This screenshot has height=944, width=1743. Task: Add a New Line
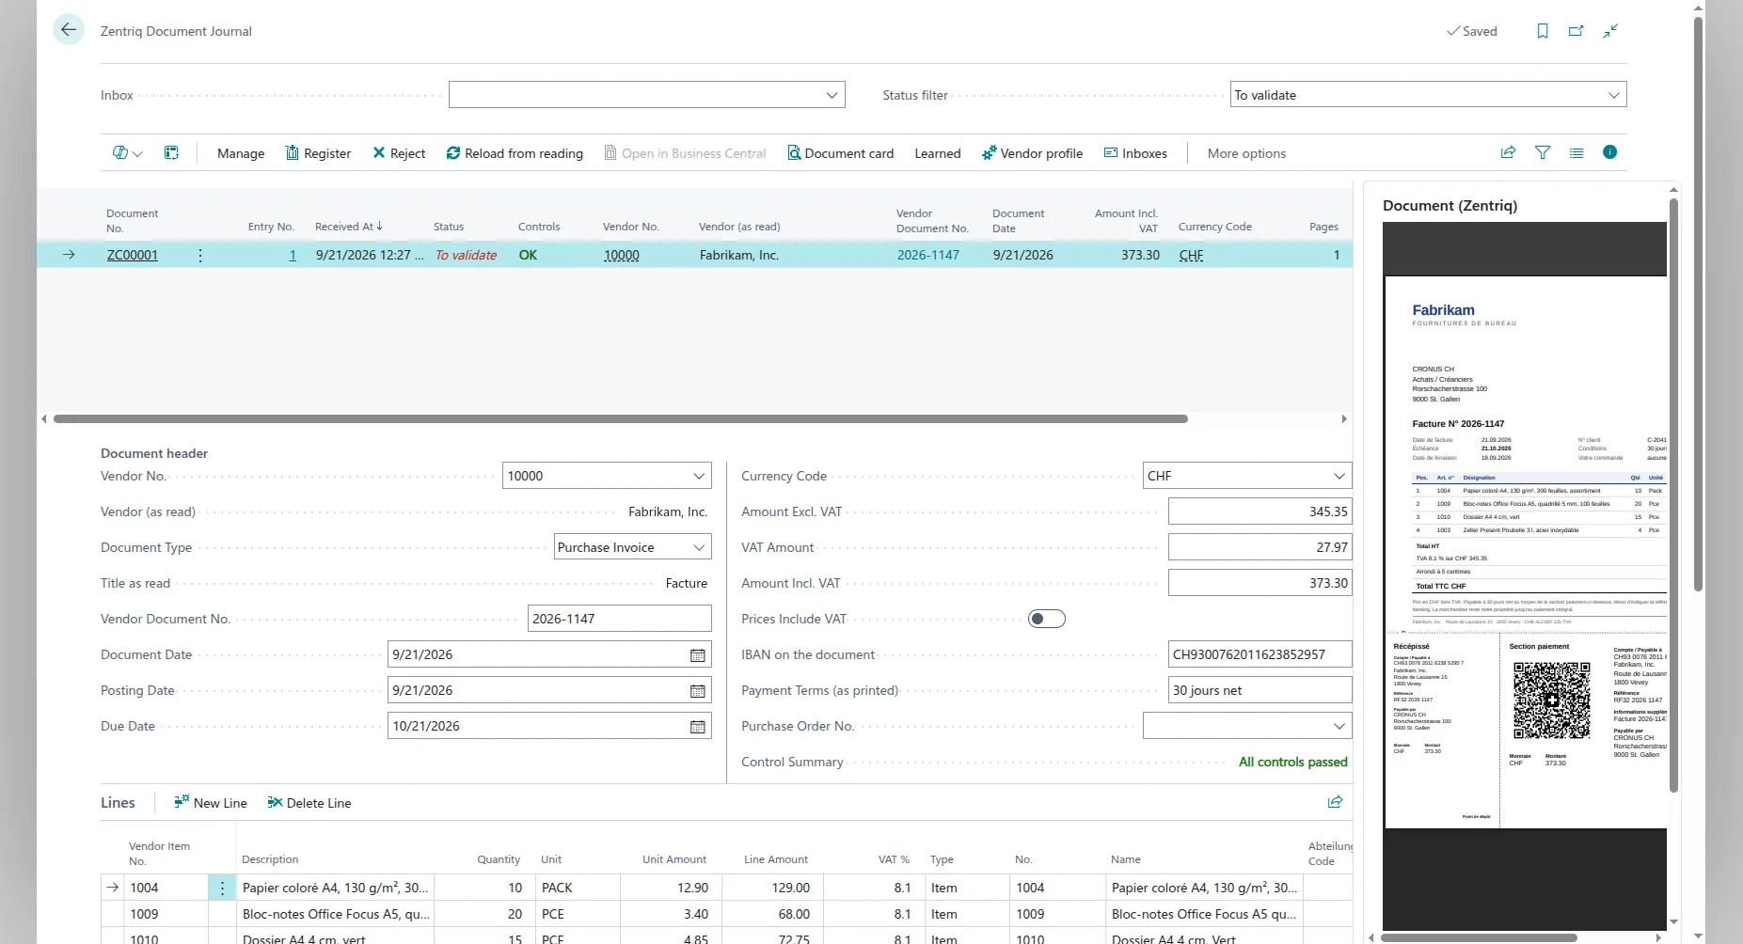pos(211,803)
